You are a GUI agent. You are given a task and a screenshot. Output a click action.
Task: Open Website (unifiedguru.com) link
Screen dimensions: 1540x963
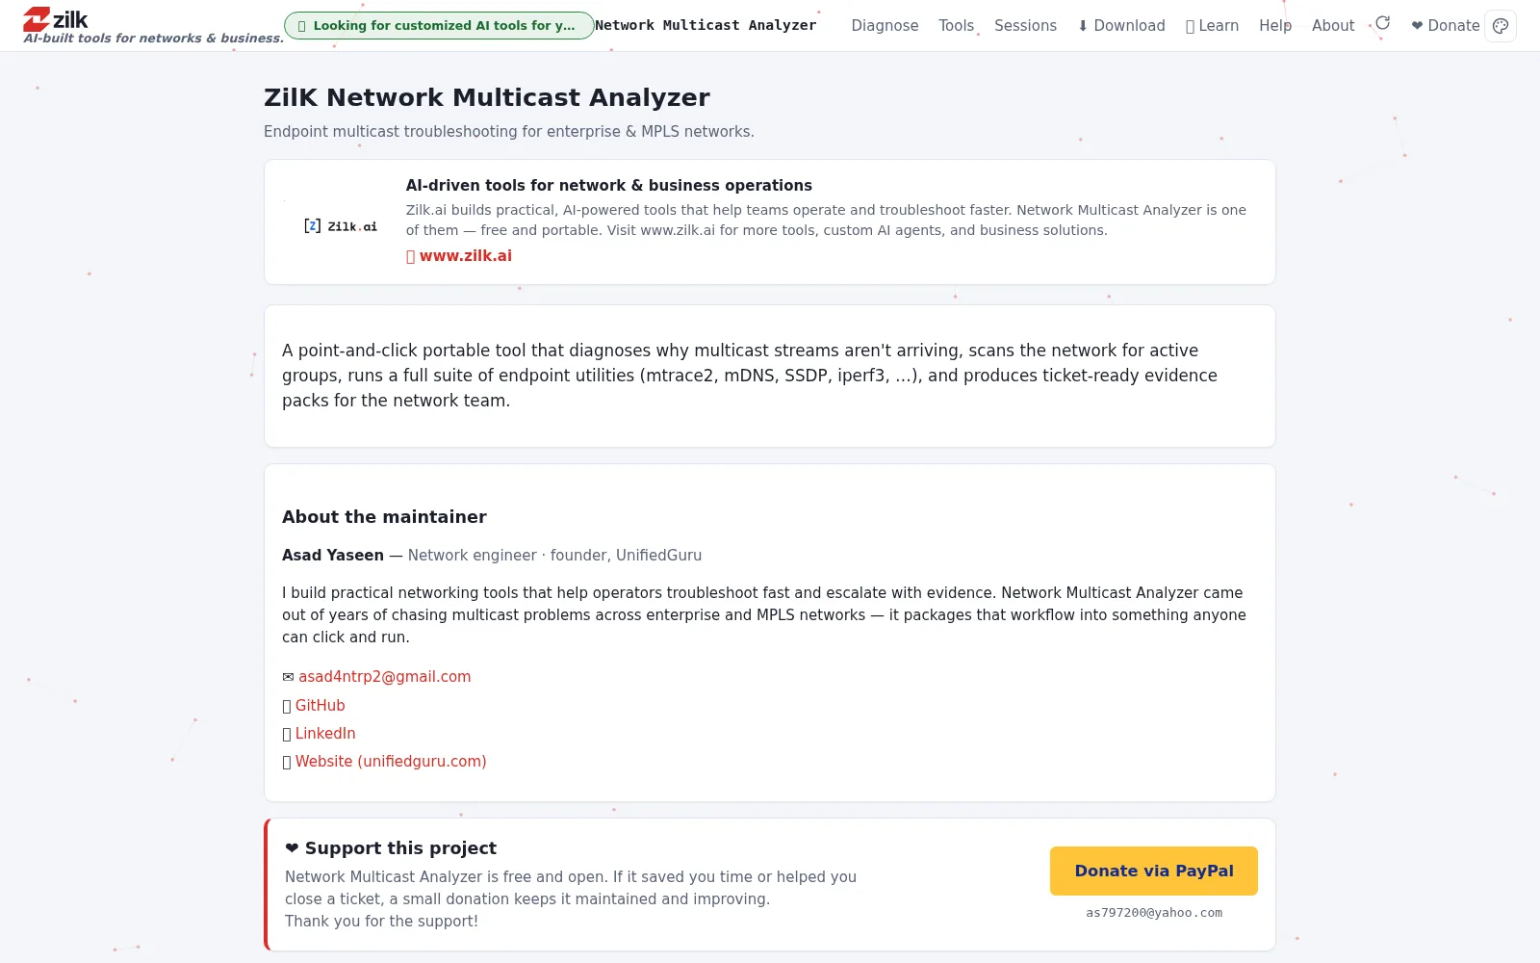click(x=391, y=762)
